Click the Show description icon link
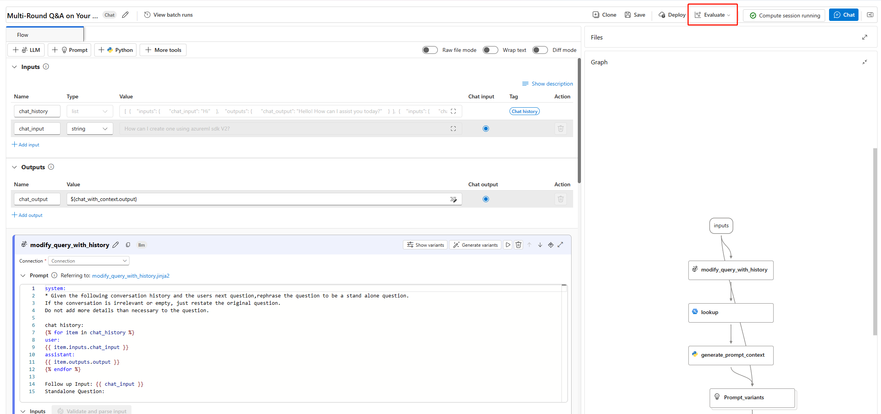The height and width of the screenshot is (414, 881). (548, 84)
